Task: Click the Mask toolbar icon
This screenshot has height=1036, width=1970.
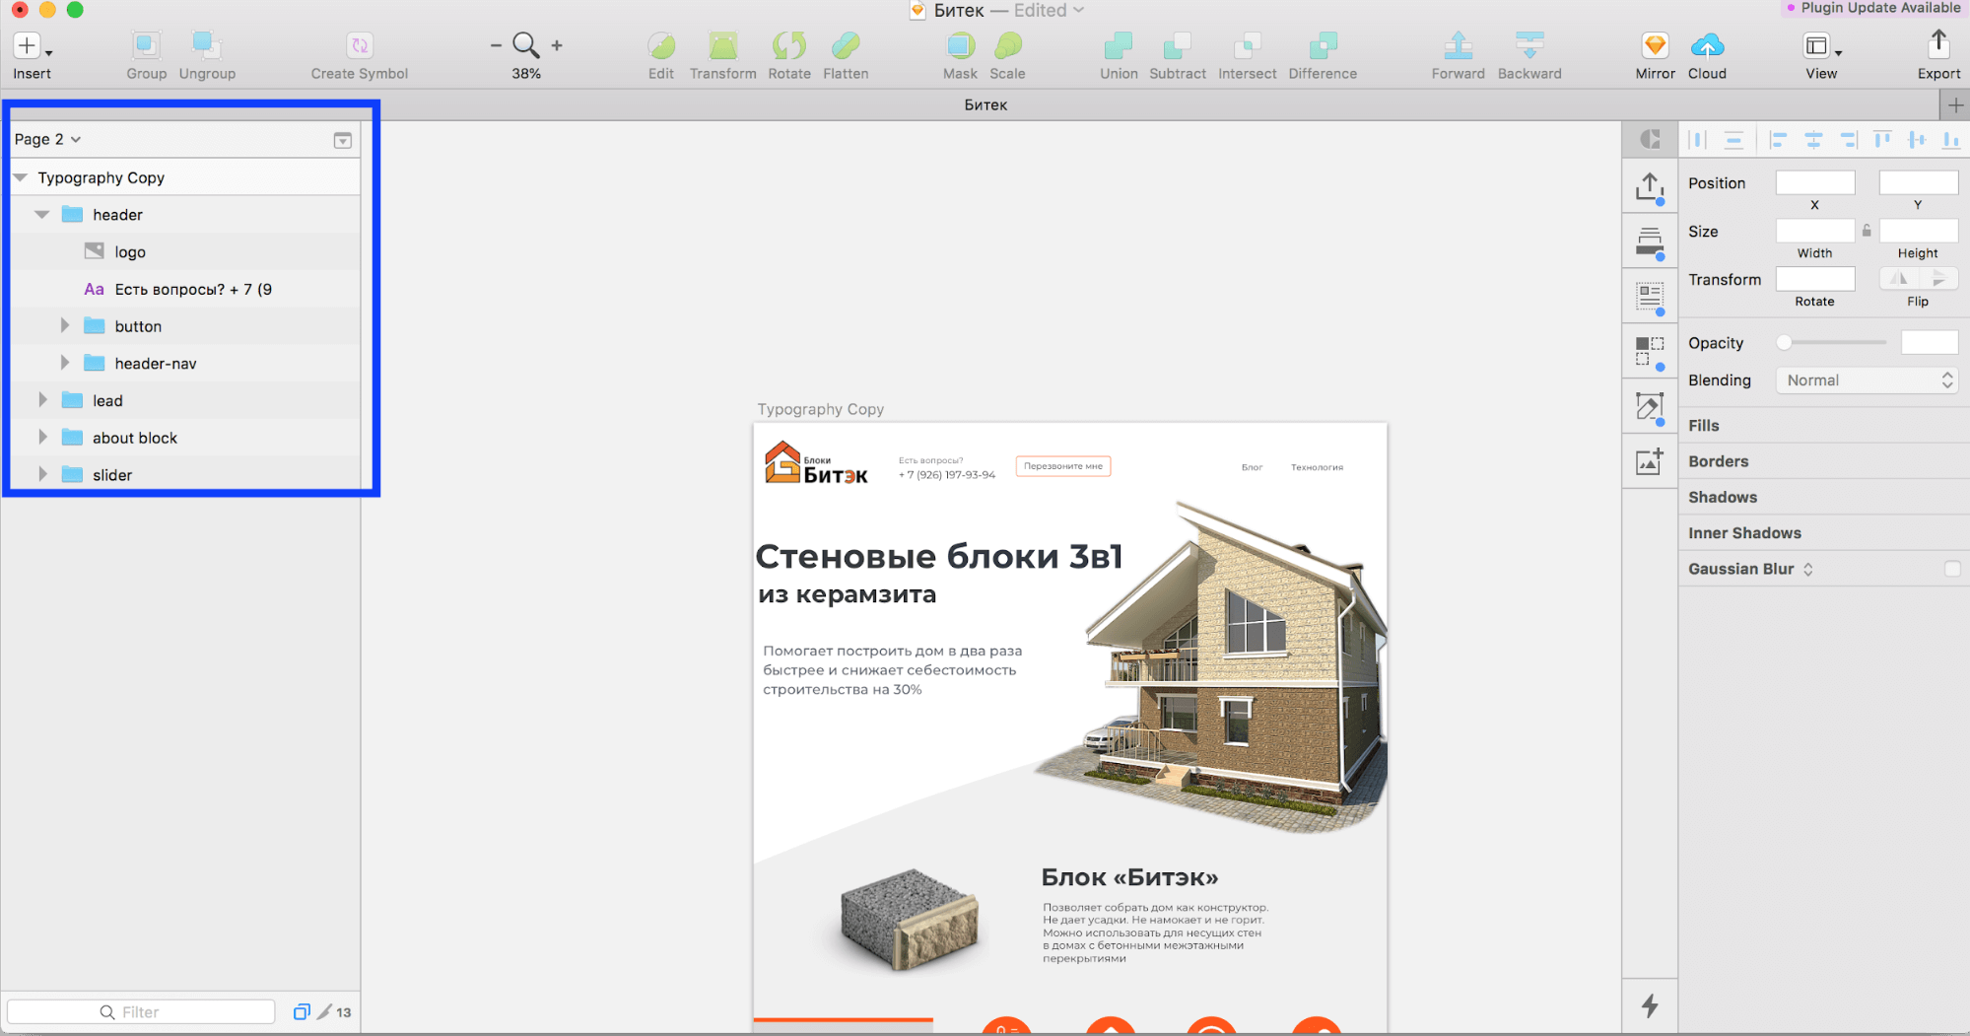Action: coord(960,45)
